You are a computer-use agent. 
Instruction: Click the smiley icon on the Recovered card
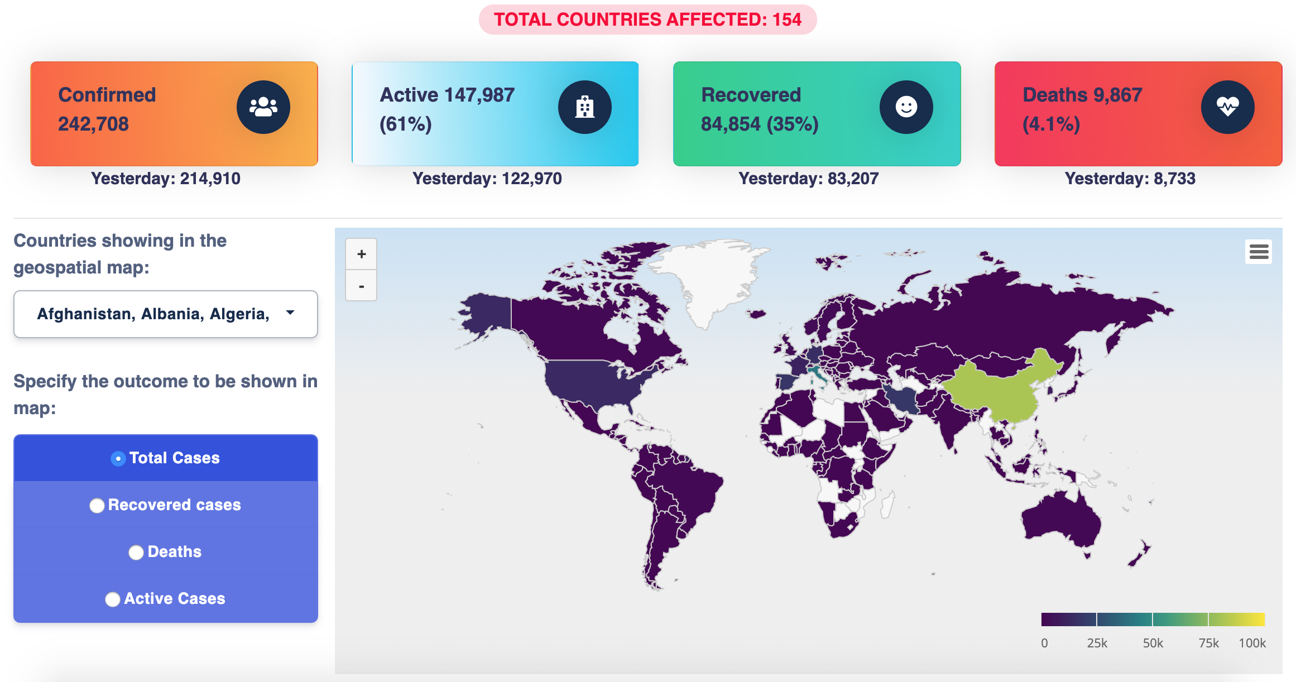906,107
